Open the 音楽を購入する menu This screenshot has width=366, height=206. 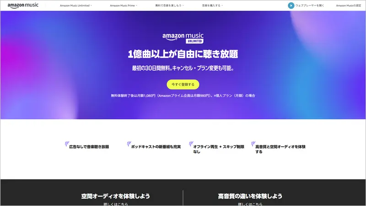(212, 5)
